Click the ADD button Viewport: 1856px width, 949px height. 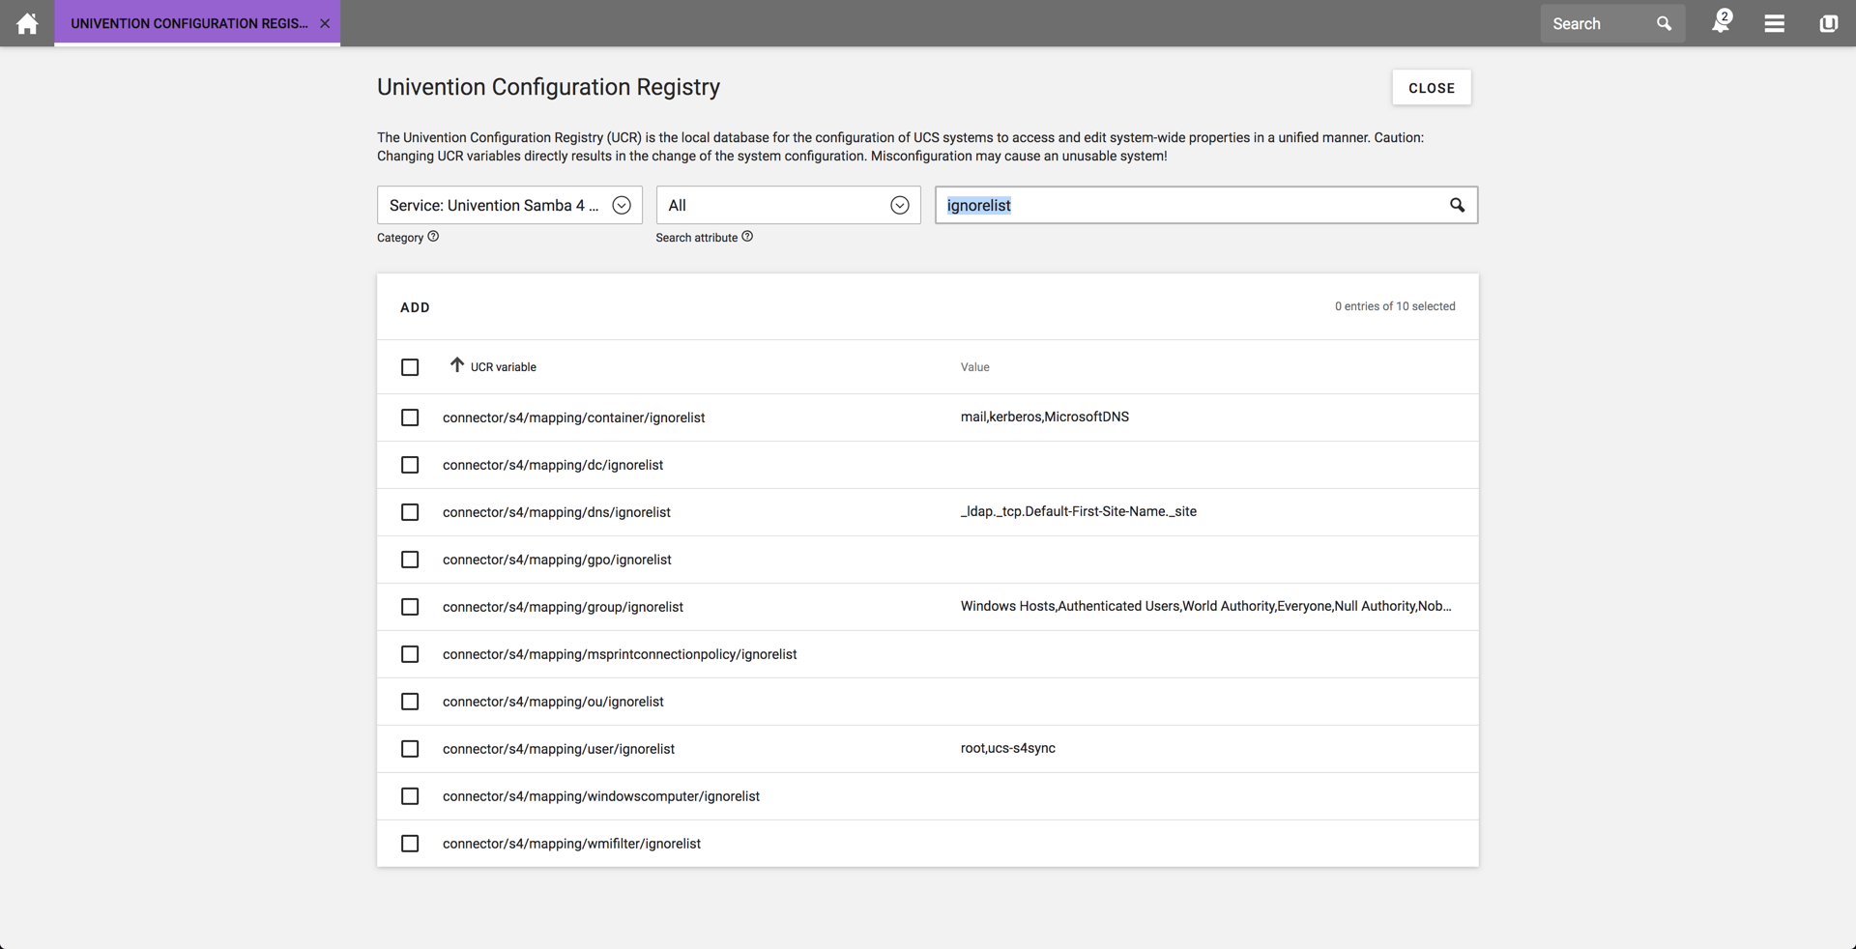click(x=415, y=307)
